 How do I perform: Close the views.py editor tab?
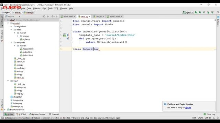tap(90, 16)
